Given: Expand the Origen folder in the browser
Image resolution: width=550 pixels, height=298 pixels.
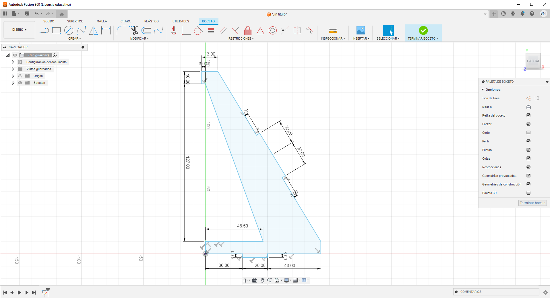Looking at the screenshot, I should [13, 76].
